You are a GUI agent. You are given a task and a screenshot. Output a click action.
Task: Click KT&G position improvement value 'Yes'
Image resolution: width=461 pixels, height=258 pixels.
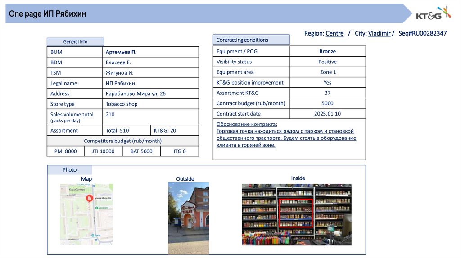pyautogui.click(x=328, y=82)
